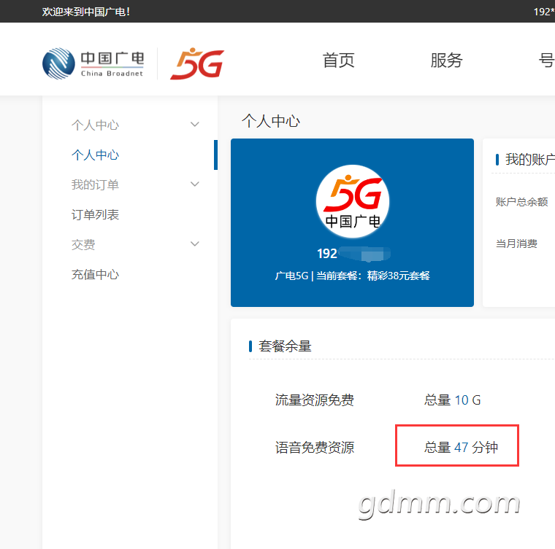The width and height of the screenshot is (555, 549).
Task: Click the 流量资源免费 row label
Action: tap(314, 400)
